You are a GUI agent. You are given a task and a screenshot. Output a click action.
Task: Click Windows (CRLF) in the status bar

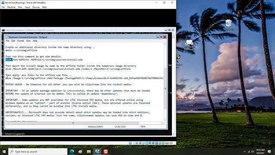point(95,127)
